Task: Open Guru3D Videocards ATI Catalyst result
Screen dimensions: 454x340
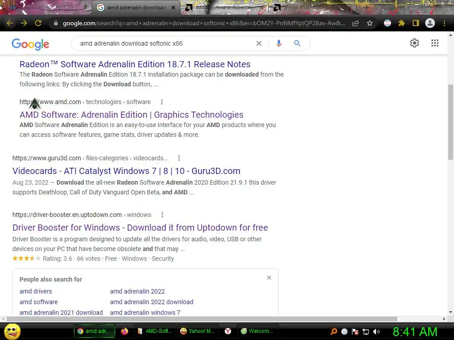Action: 126,171
